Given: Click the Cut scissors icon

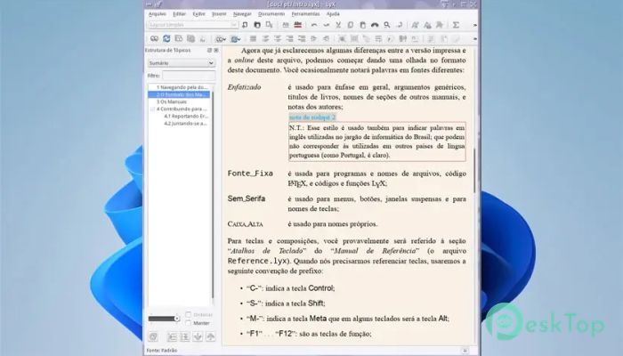Looking at the screenshot, I should pos(338,25).
